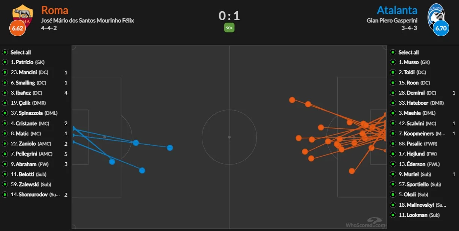Viewport: 459px width, 231px height.
Task: Open the Atalanta team name link
Action: coord(397,10)
